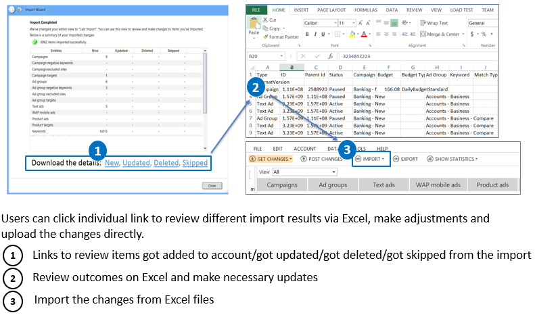535x315 pixels.
Task: Toggle Italic formatting in Font group
Action: pos(316,34)
